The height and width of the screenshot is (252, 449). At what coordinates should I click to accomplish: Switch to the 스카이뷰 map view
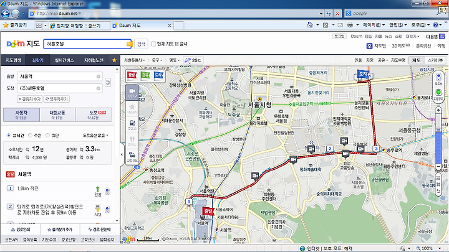click(435, 60)
